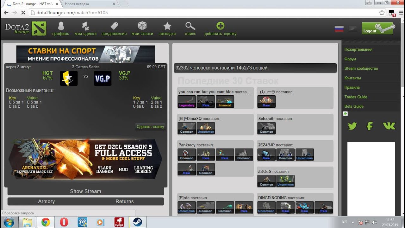Open the Контакты link
The height and width of the screenshot is (228, 405).
pyautogui.click(x=352, y=78)
